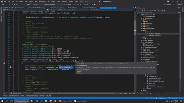Click the Visual Studio Code taskbar icon

(x=41, y=101)
